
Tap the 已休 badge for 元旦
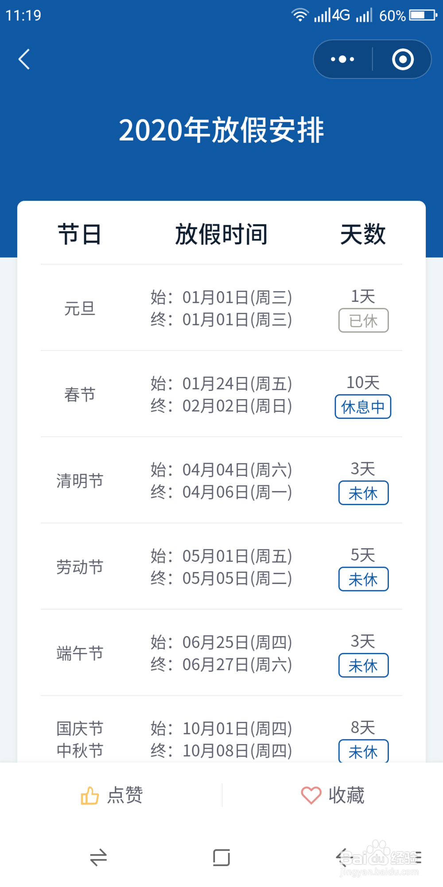click(363, 320)
